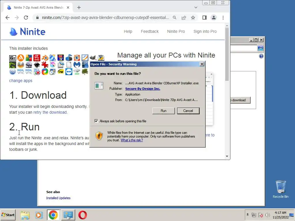The width and height of the screenshot is (295, 221).
Task: Click the InfraRecorder icon
Action: click(29, 65)
